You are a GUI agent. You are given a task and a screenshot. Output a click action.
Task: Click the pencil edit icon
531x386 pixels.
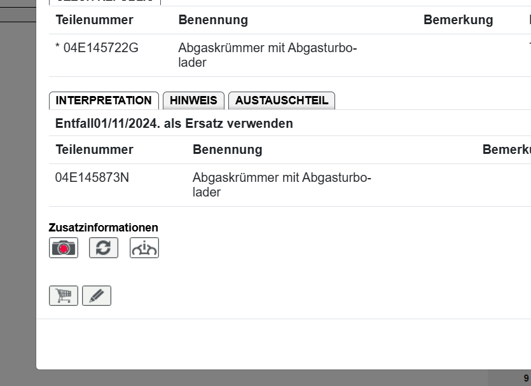click(97, 296)
